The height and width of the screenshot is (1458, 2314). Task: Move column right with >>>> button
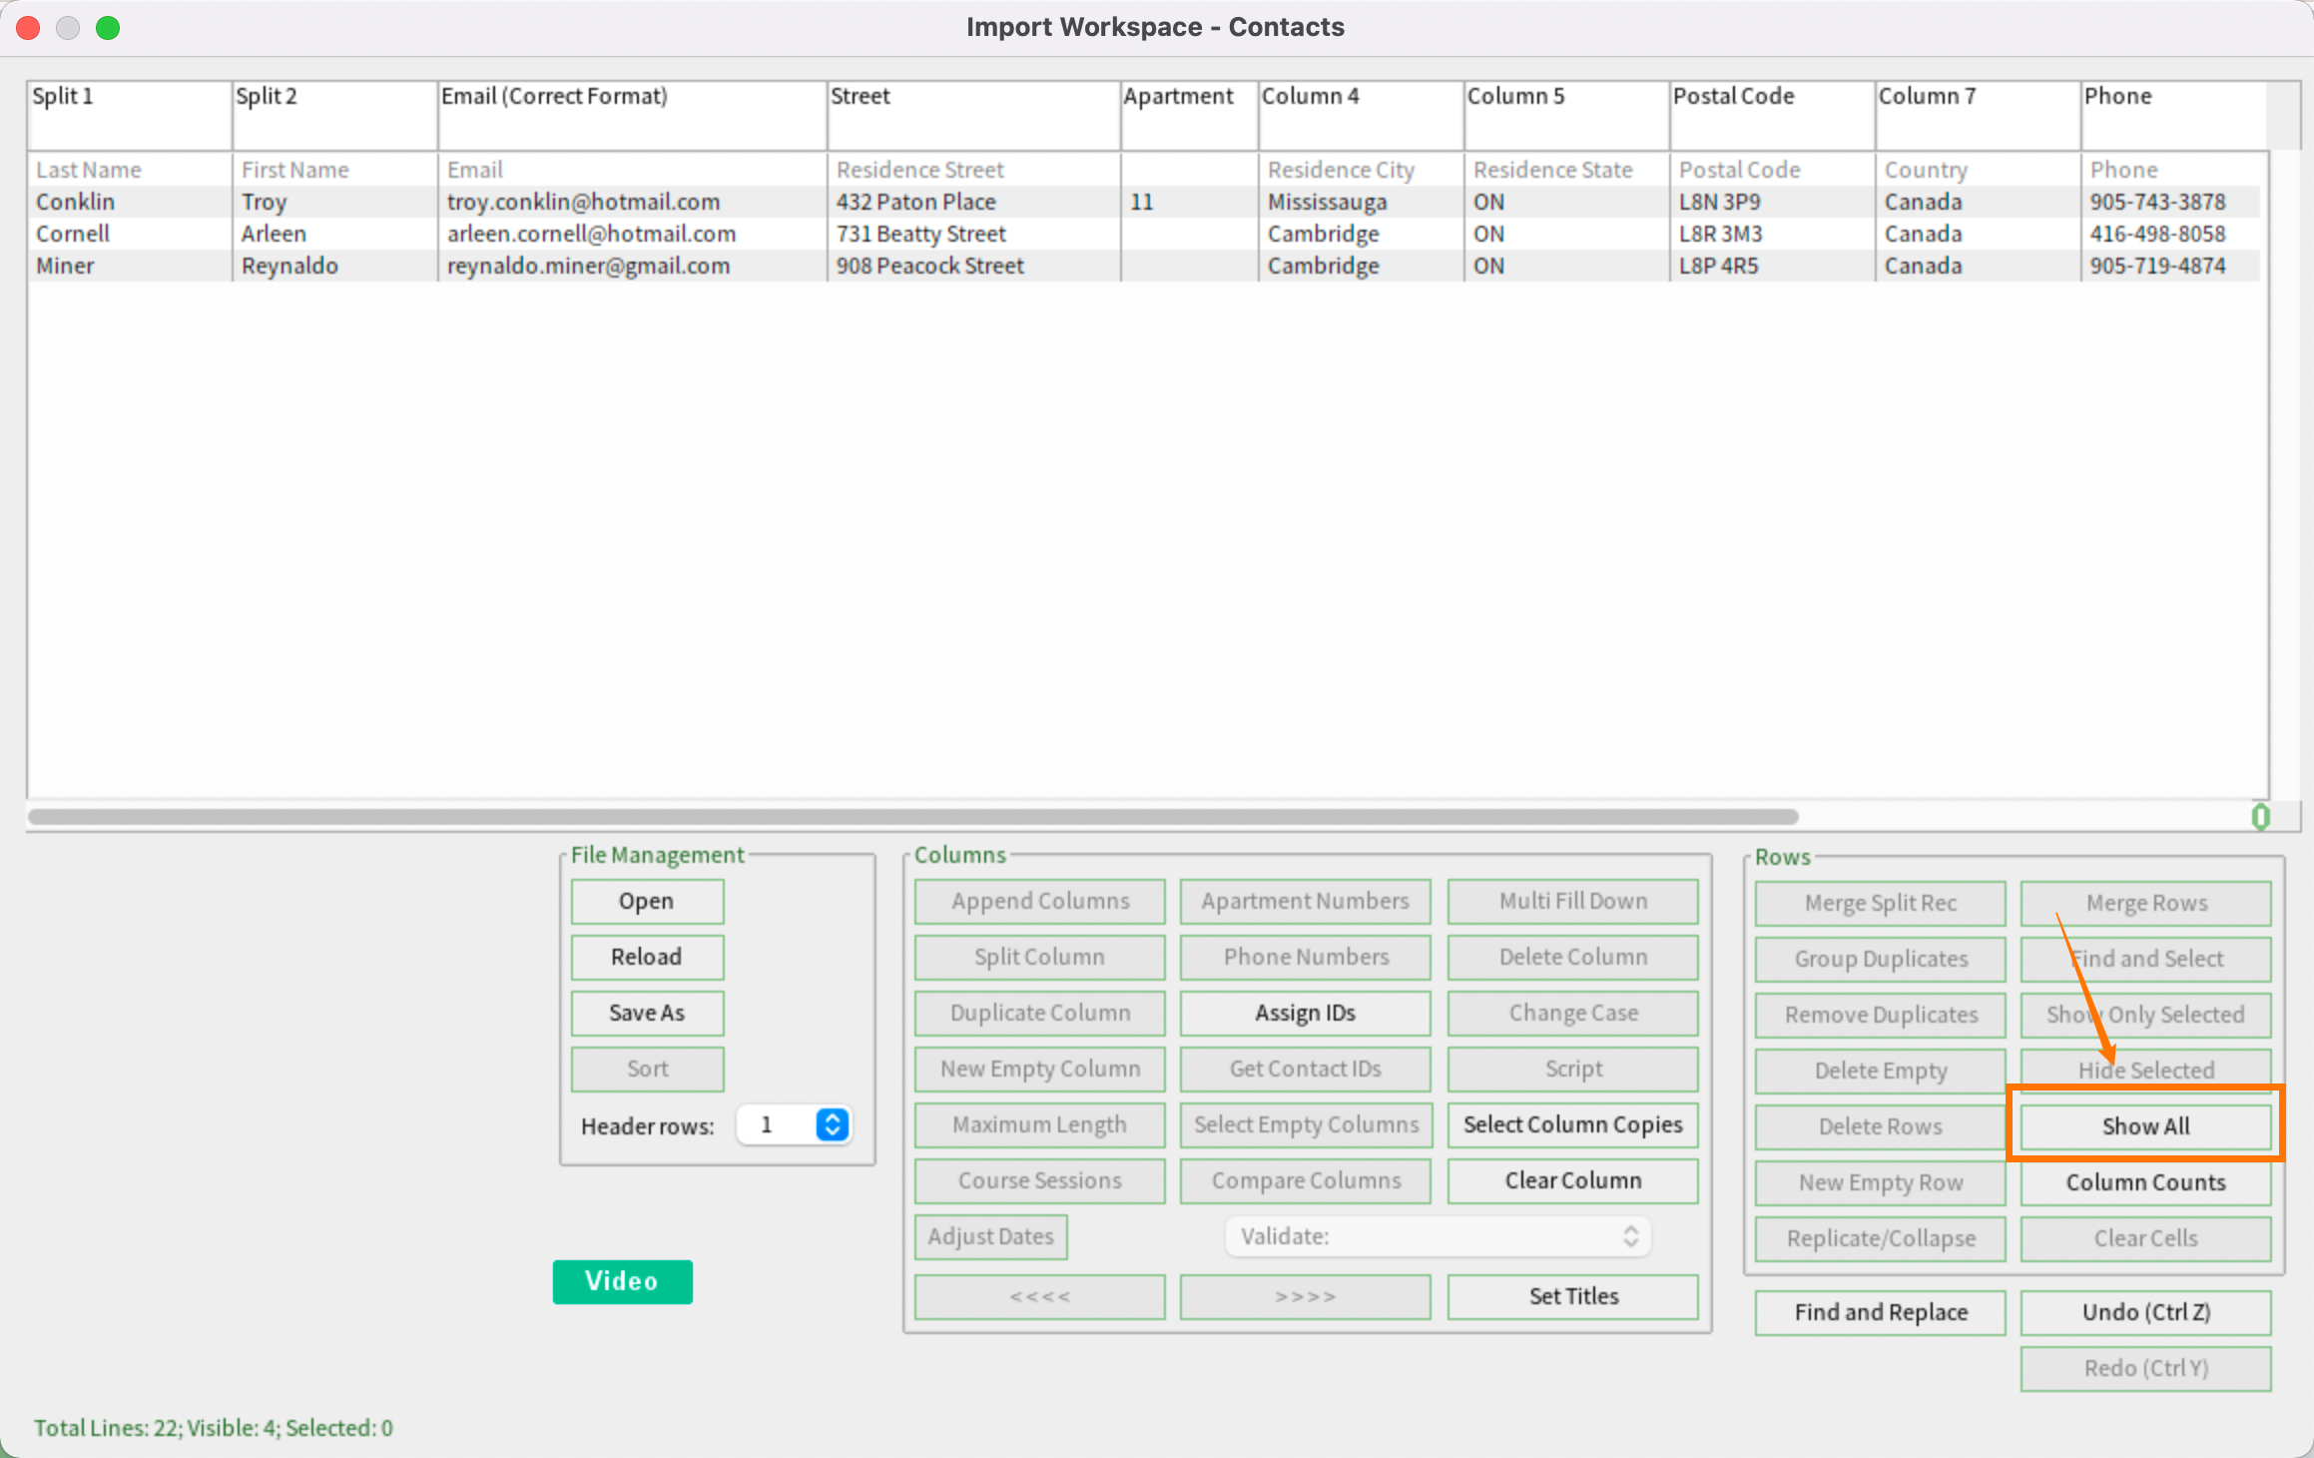1306,1297
